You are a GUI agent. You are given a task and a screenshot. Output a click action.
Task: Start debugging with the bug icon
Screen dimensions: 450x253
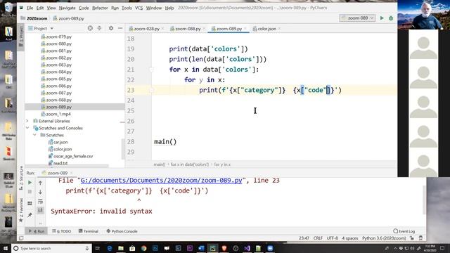(x=391, y=18)
